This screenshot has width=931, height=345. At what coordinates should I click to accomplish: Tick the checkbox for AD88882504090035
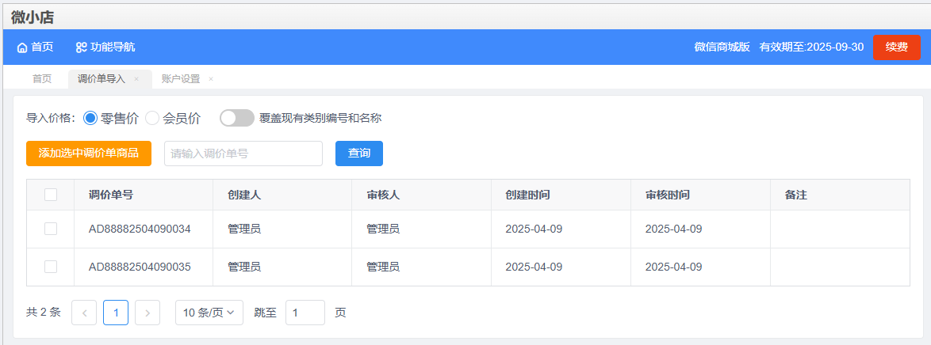click(x=51, y=267)
